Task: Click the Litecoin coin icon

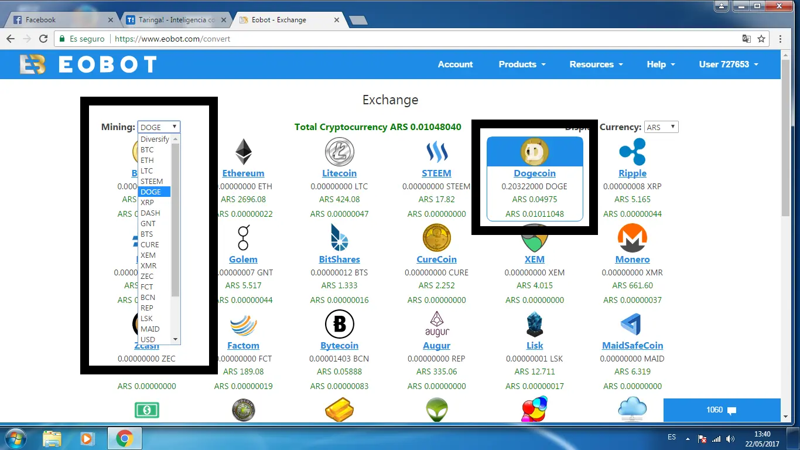Action: click(340, 152)
